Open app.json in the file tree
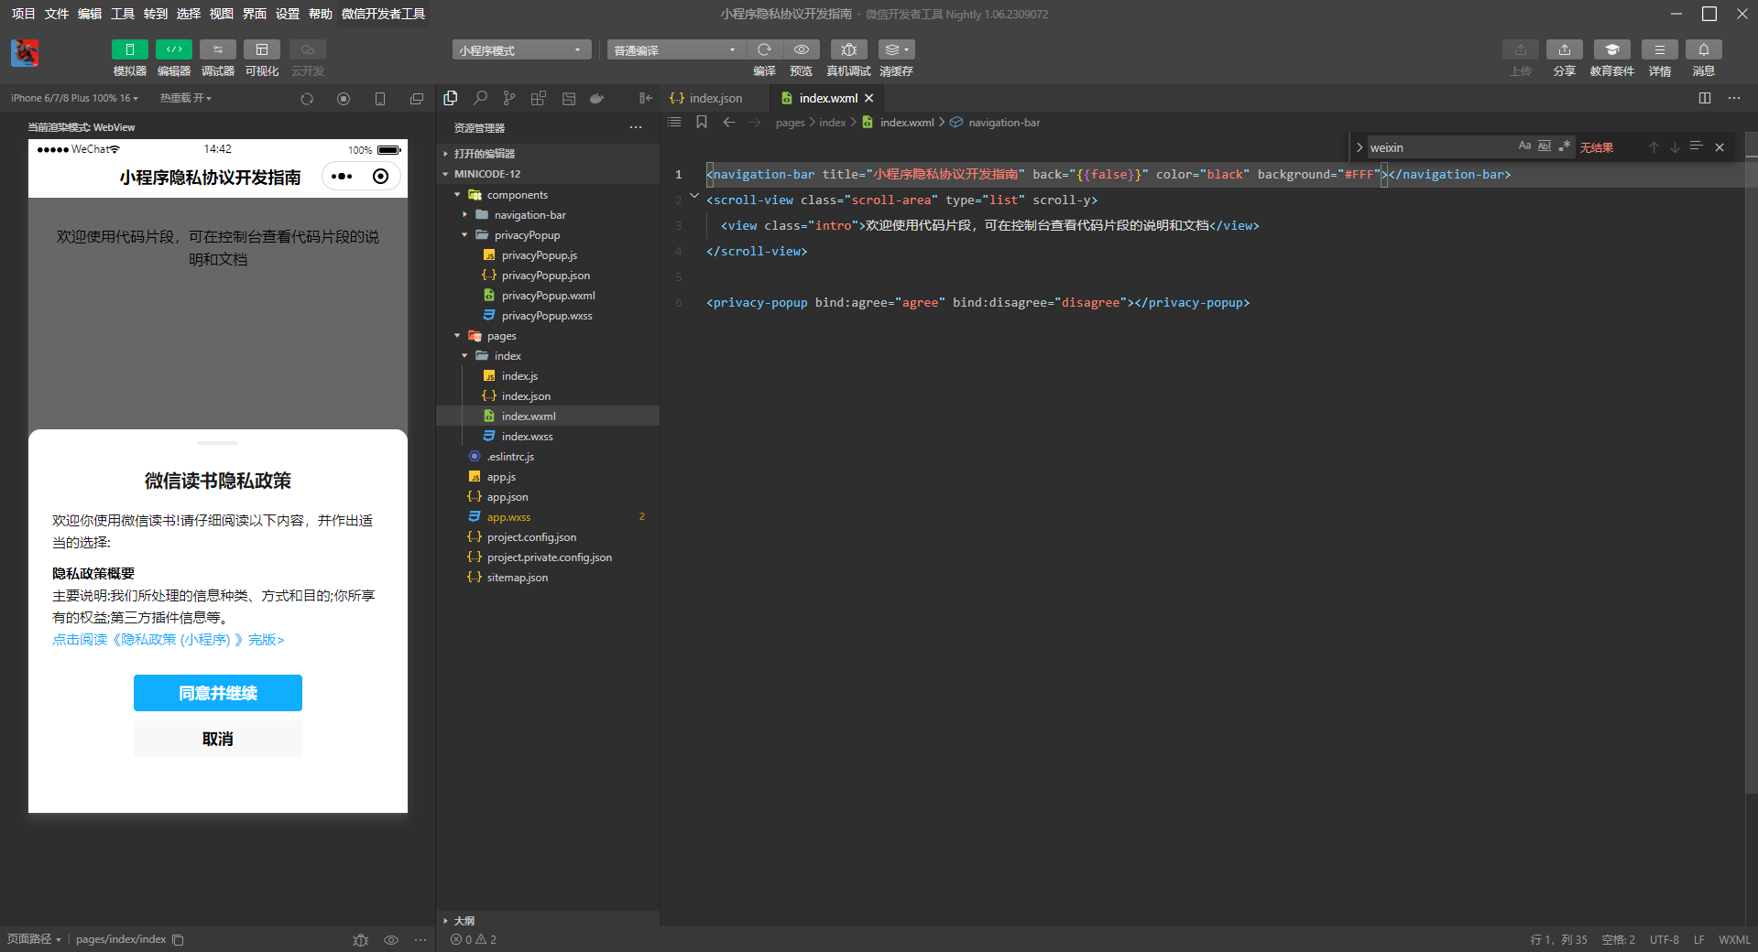Image resolution: width=1758 pixels, height=952 pixels. (548, 497)
